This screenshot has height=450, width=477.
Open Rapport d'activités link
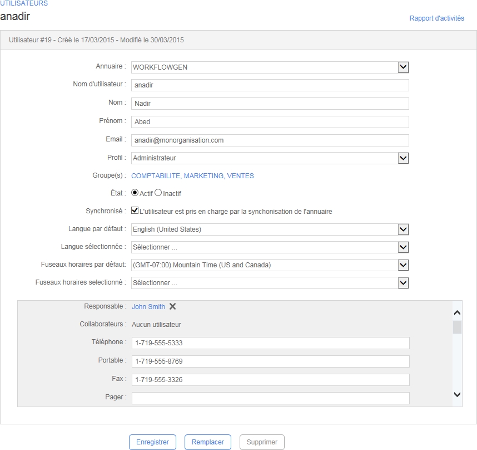pyautogui.click(x=436, y=18)
